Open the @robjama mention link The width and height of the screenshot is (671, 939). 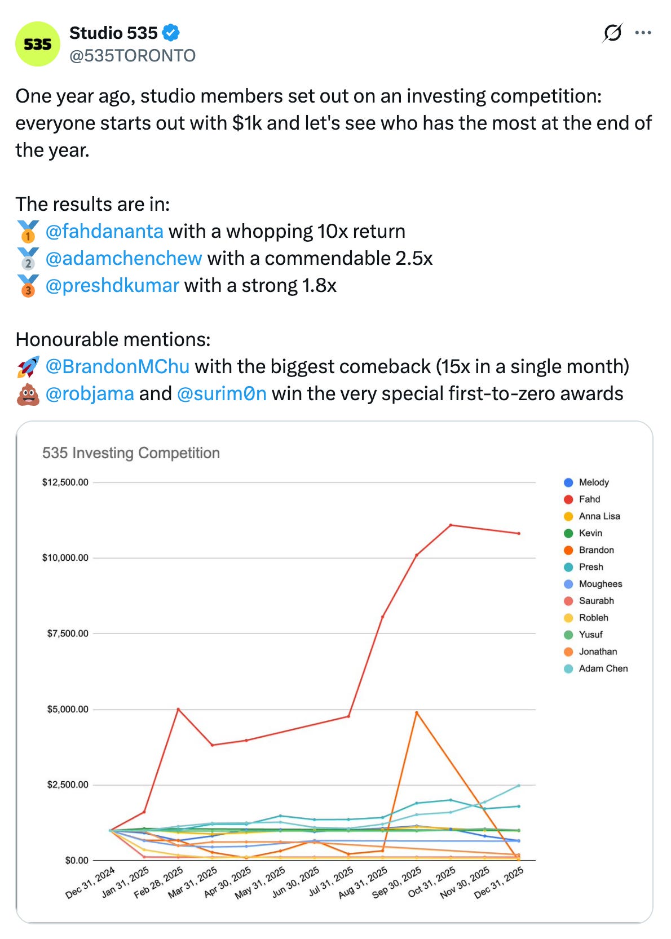pos(90,393)
